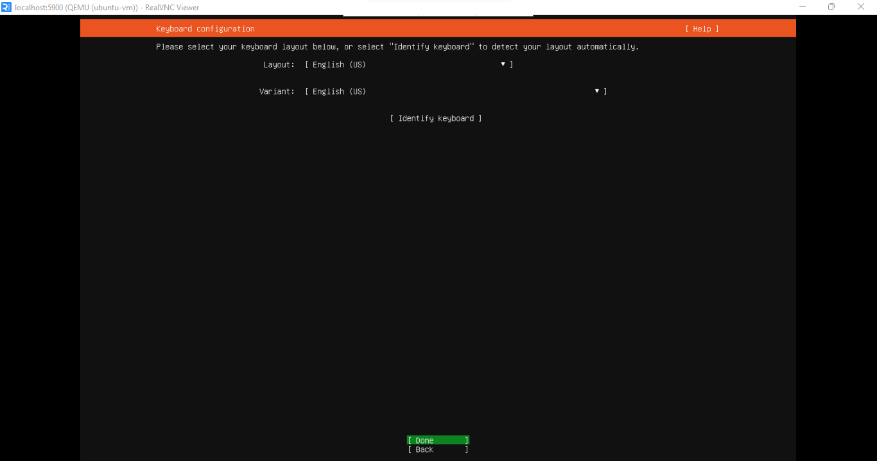Click the "Variant:" label text
Image resolution: width=877 pixels, height=461 pixels.
[277, 92]
